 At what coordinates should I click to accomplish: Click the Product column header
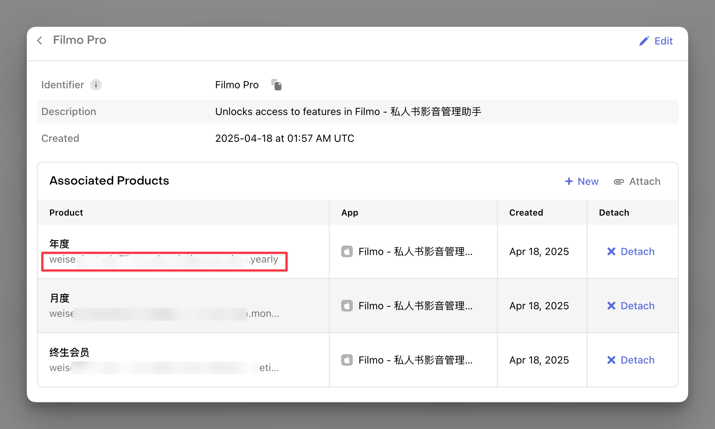coord(66,212)
